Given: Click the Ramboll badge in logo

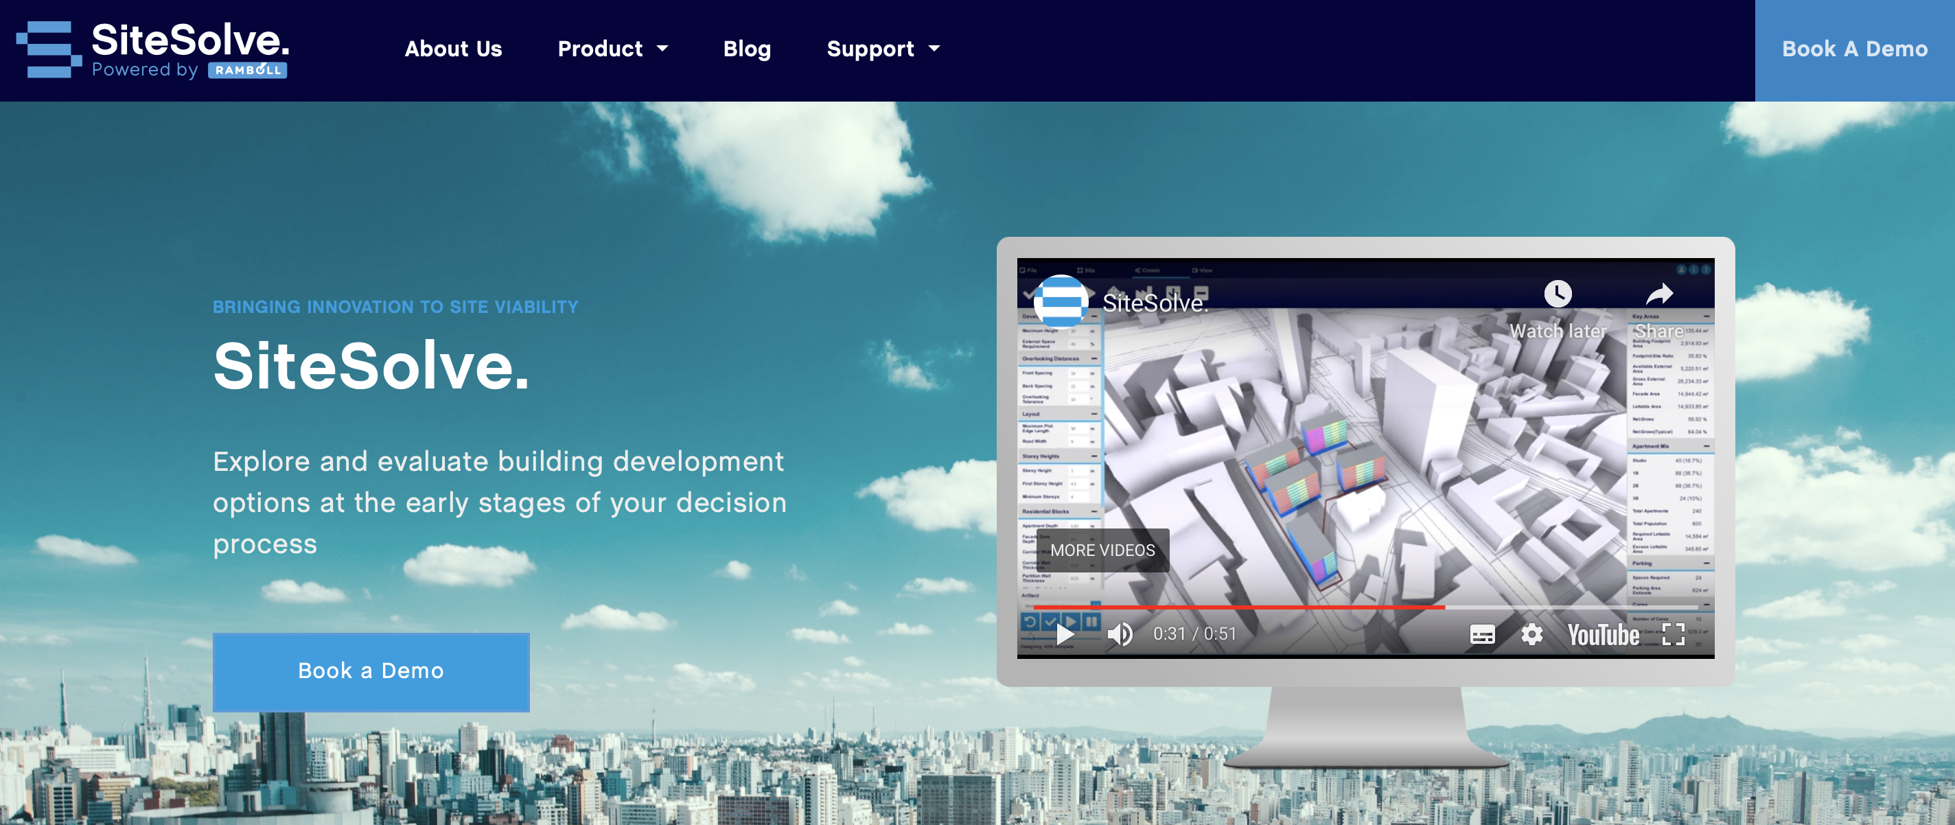Looking at the screenshot, I should click(x=247, y=71).
